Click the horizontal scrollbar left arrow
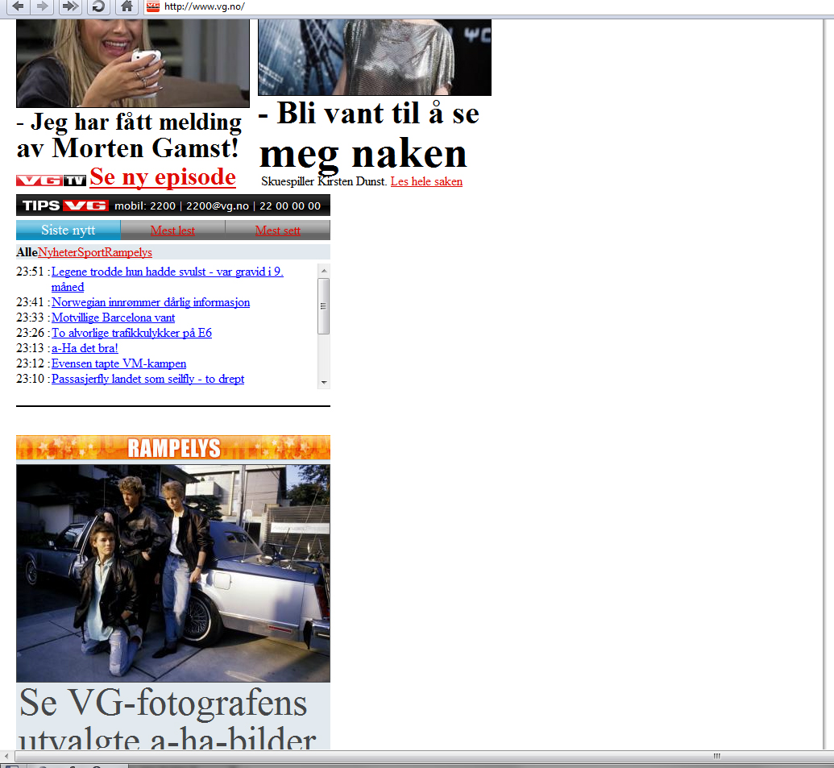Screen dimensions: 834x768 coord(6,756)
